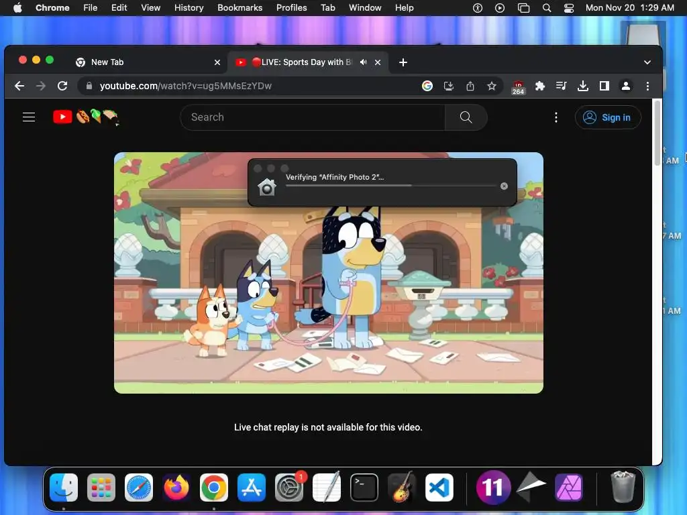Open System Settings from the Dock

[x=289, y=488]
